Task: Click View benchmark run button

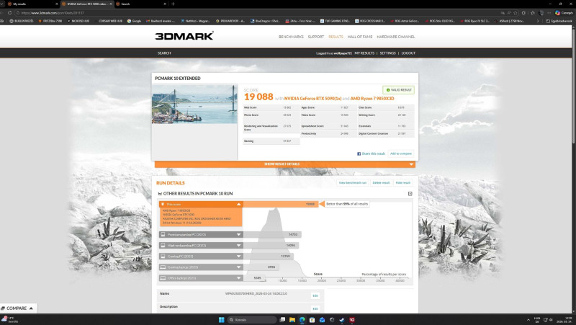Action: [353, 183]
